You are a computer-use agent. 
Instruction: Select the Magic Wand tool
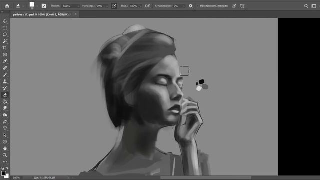(5, 41)
